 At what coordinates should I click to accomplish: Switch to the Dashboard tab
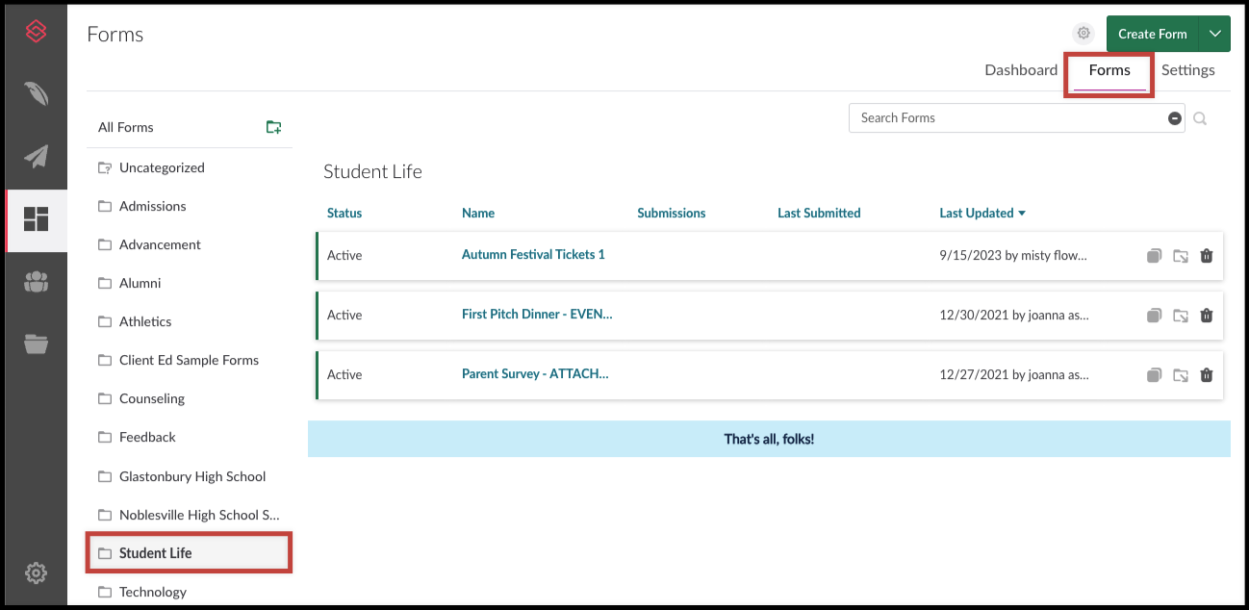pyautogui.click(x=1021, y=70)
